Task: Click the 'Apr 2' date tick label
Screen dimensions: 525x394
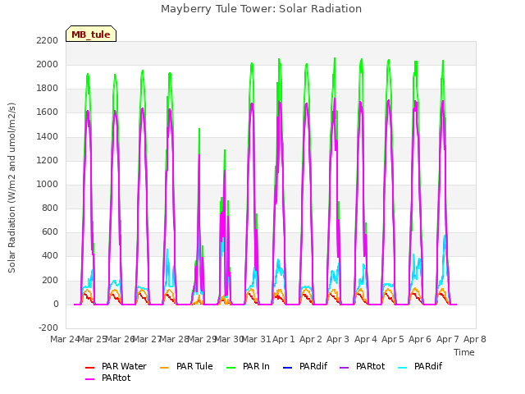Action: pyautogui.click(x=311, y=339)
